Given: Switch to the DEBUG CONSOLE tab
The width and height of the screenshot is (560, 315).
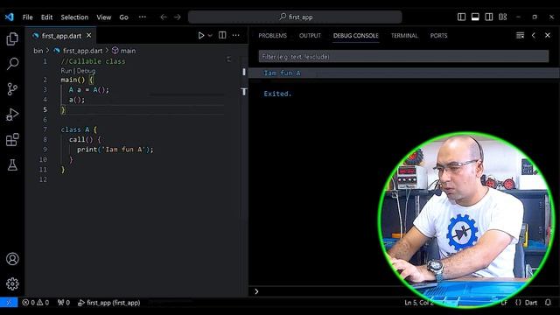Looking at the screenshot, I should [356, 36].
